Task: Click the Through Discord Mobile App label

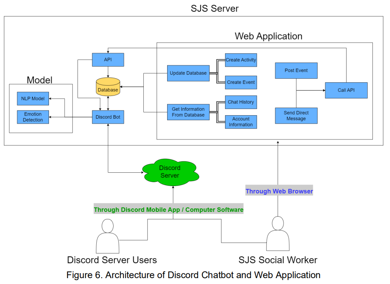Action: (168, 210)
